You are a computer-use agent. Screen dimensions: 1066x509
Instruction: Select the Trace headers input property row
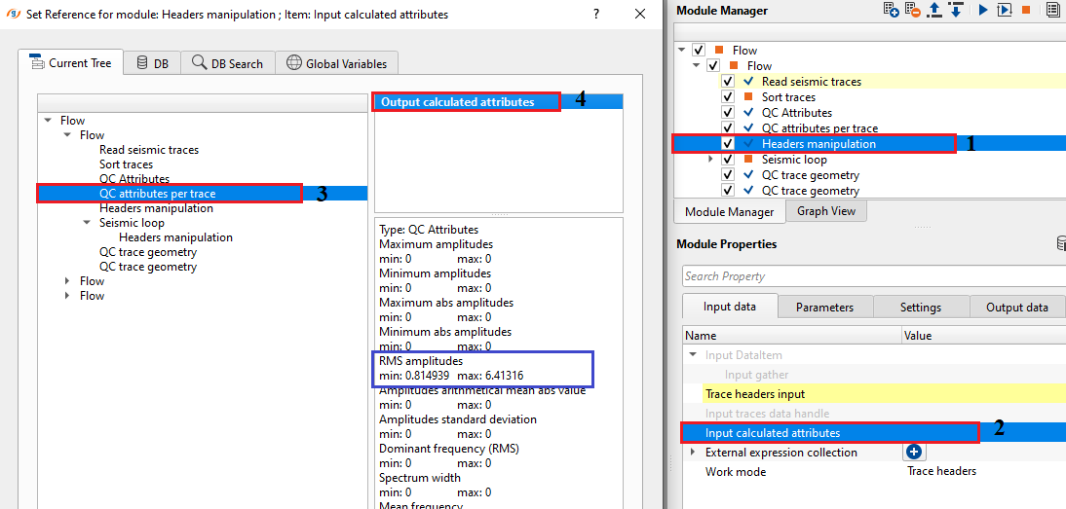[x=874, y=393]
